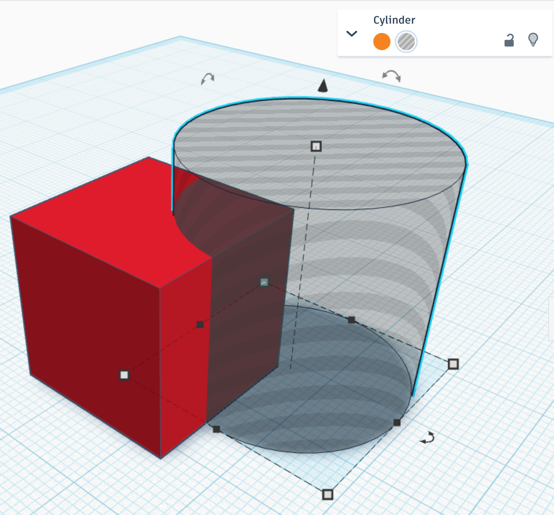Toggle the lock editing padlock icon
Screen dimensions: 554x515
coord(509,40)
